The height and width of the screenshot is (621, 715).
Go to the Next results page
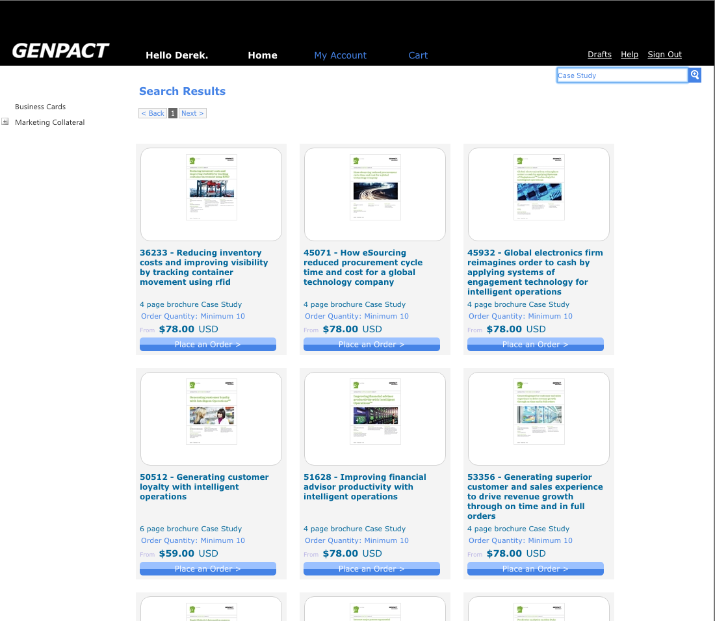pos(192,113)
